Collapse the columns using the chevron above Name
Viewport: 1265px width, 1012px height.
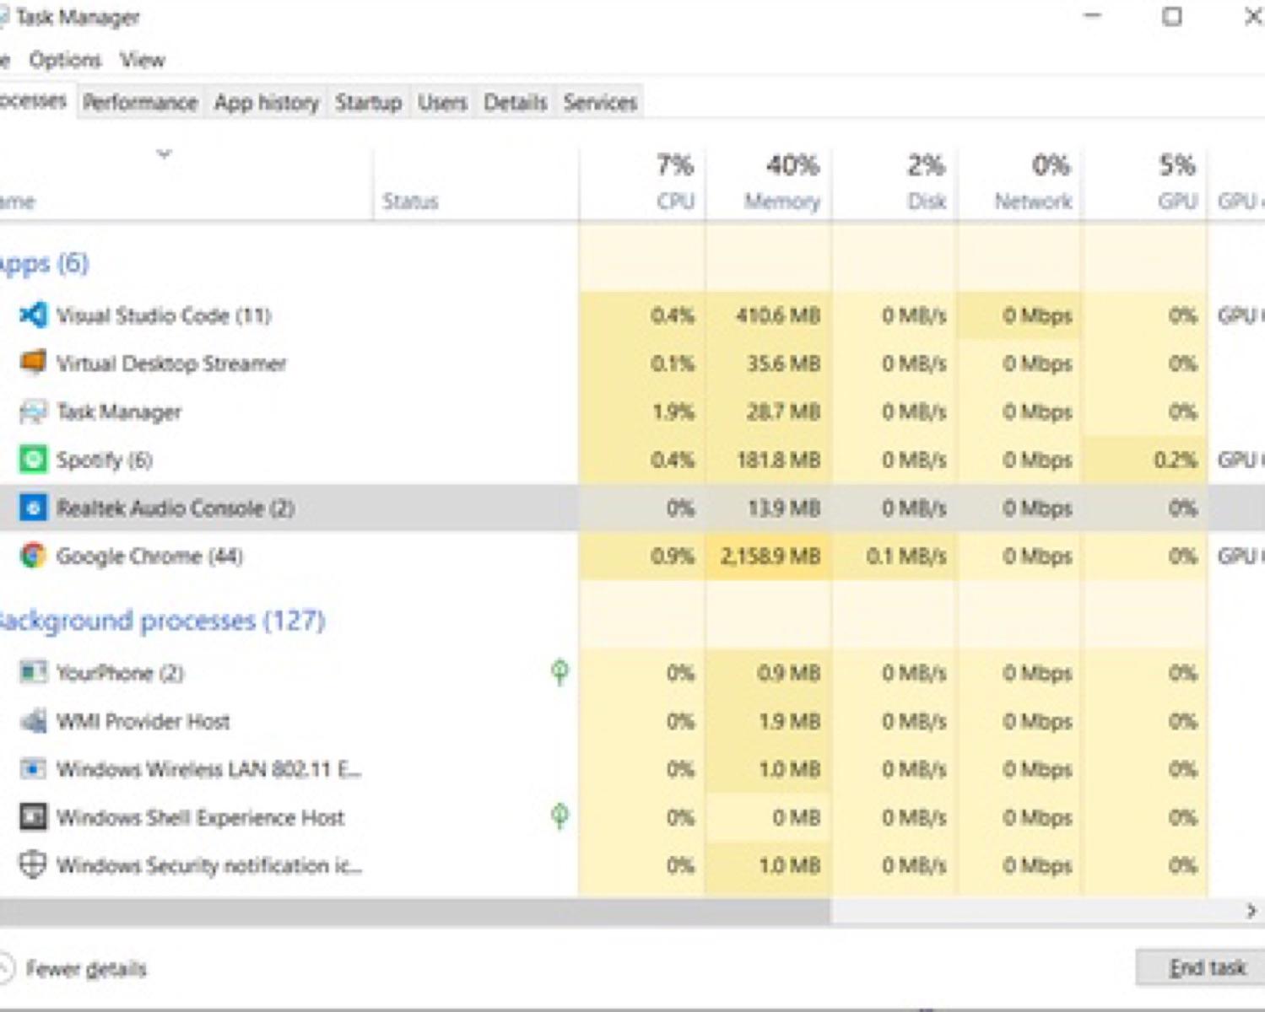[x=165, y=153]
